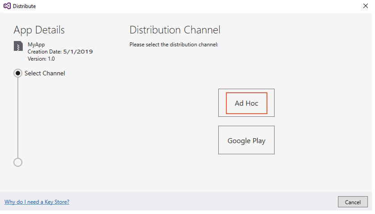Close the Distribute window

(x=366, y=6)
